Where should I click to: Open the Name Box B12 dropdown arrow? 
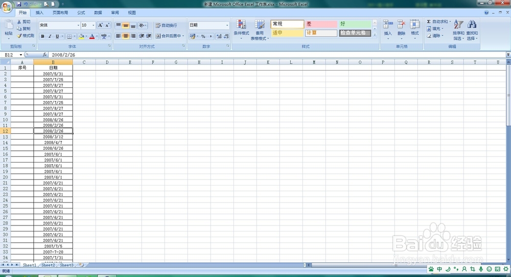[21, 55]
